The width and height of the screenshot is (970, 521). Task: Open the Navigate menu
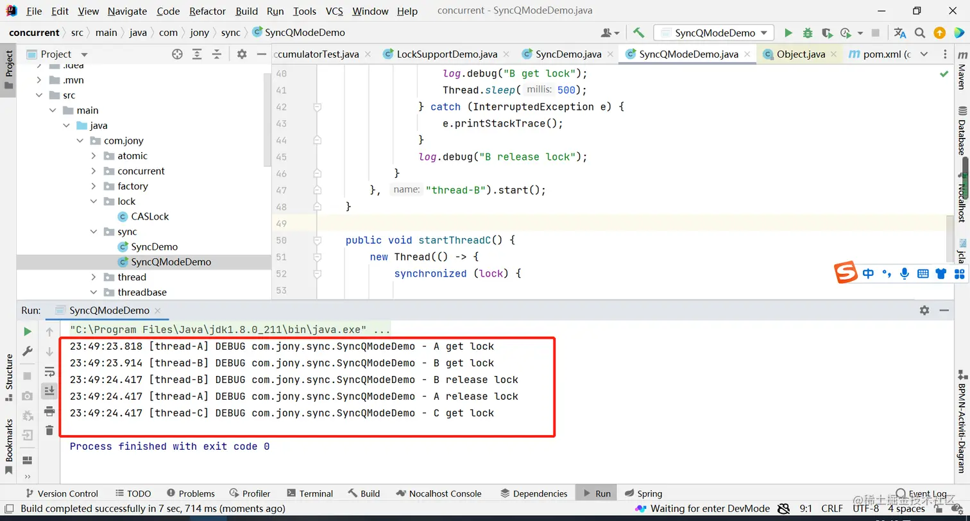point(127,11)
